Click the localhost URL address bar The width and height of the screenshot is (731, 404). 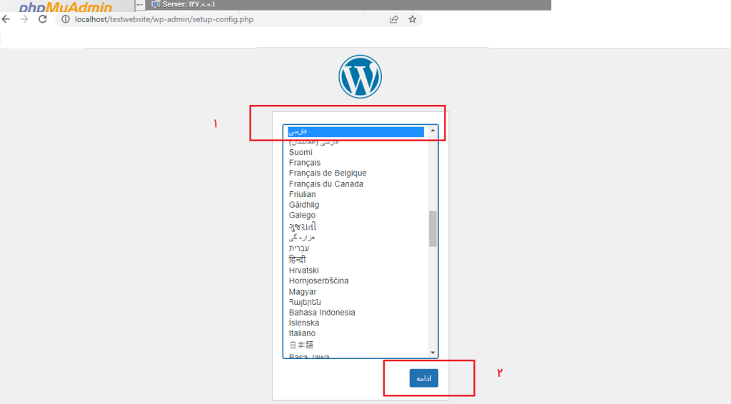click(x=214, y=19)
